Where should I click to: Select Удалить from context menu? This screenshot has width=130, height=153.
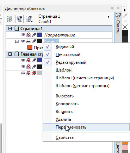(x=86, y=119)
